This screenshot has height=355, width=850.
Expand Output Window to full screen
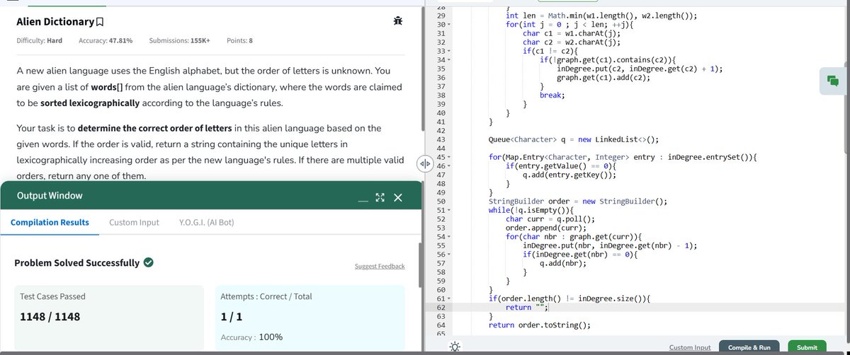tap(380, 197)
